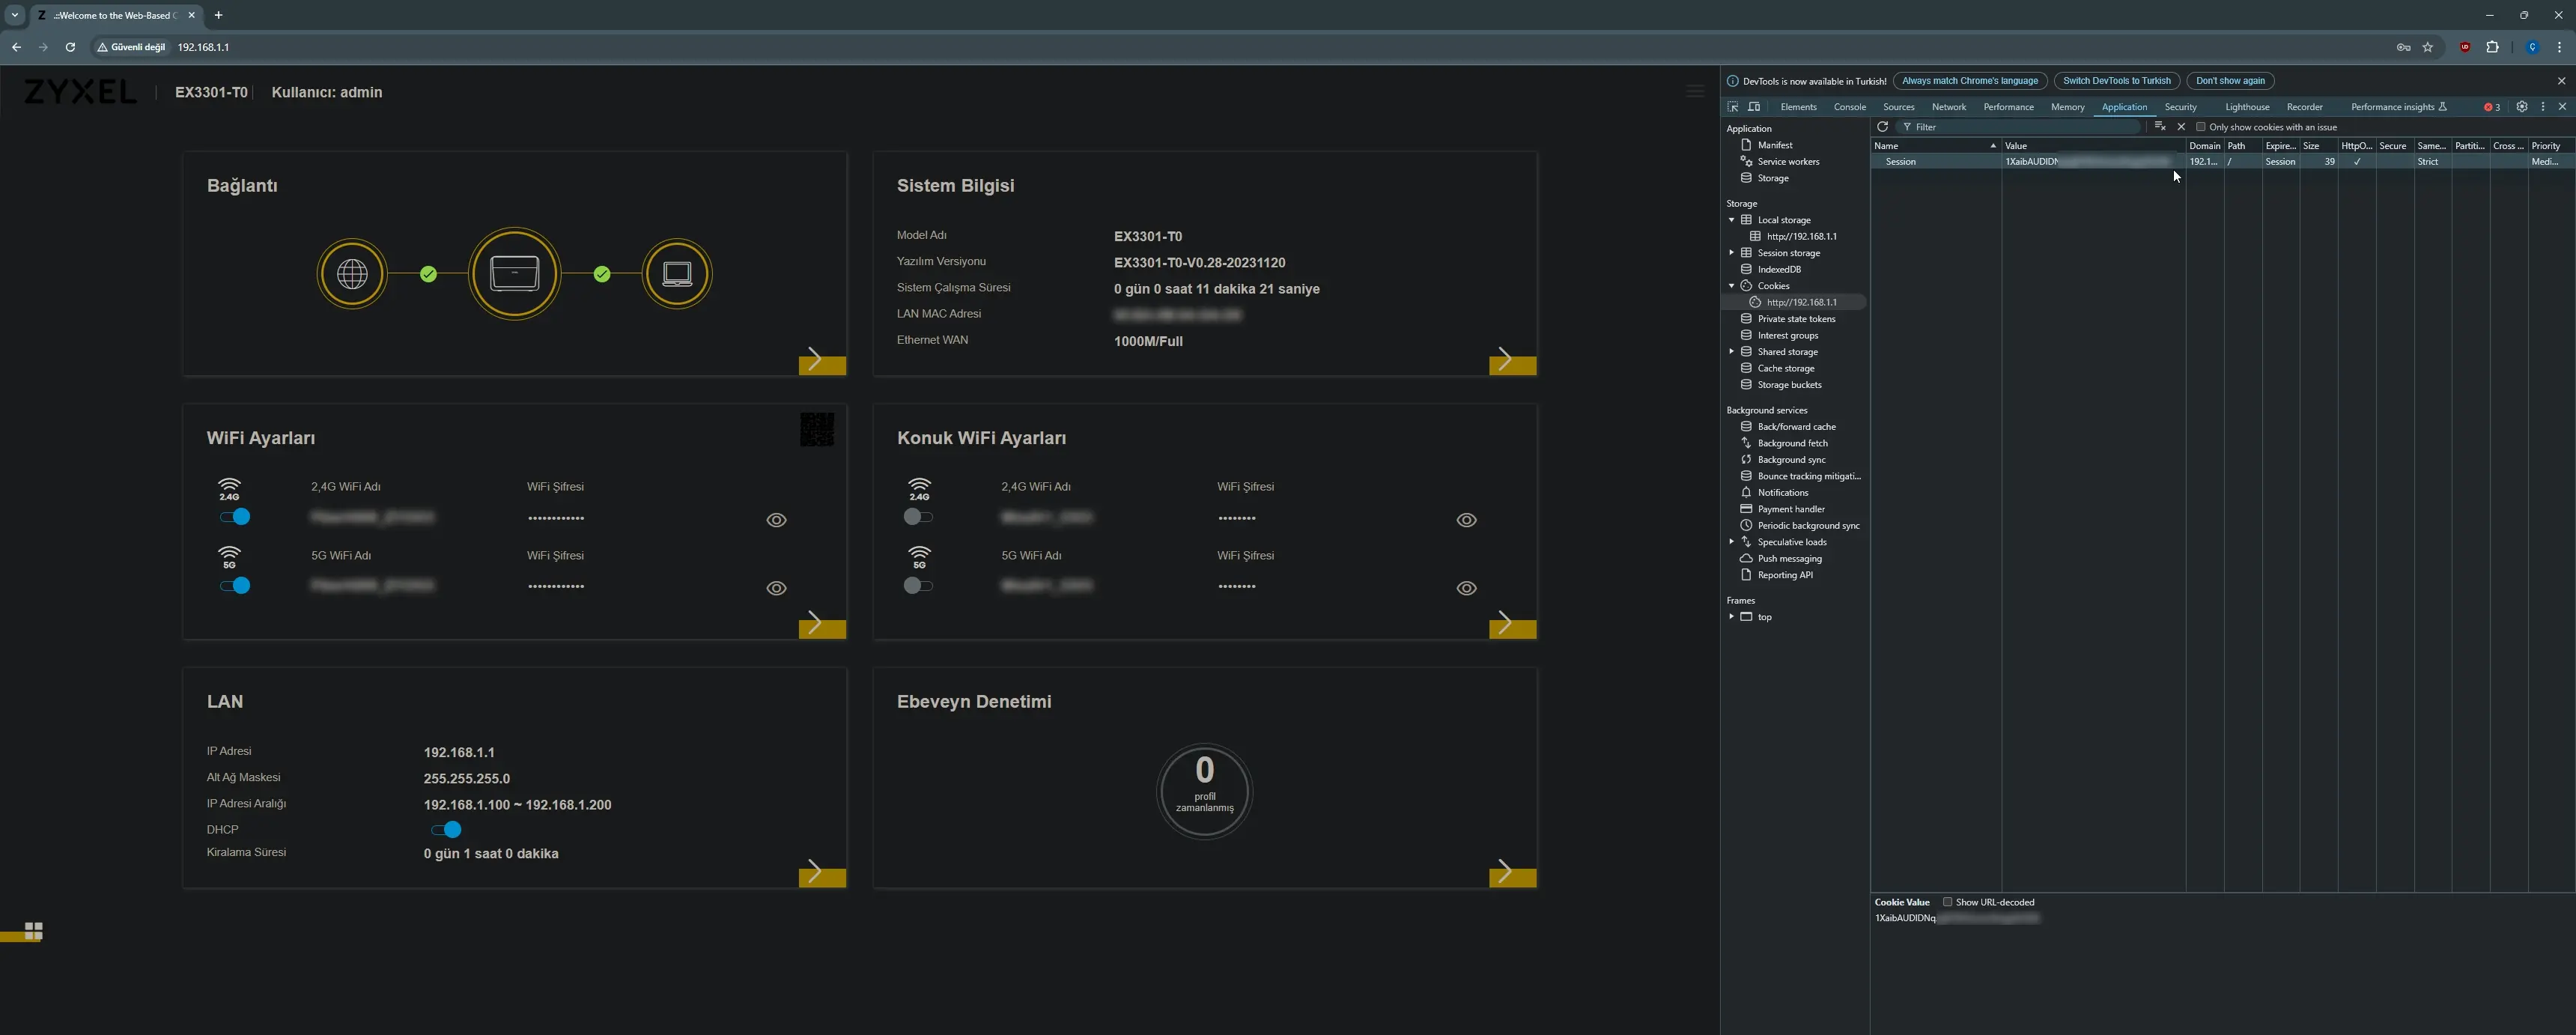Select the Session cookie row
This screenshot has height=1035, width=2576.
[2222, 162]
